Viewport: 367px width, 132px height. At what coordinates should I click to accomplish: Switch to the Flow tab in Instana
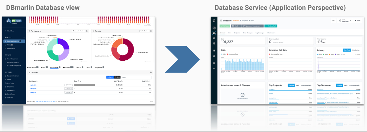pyautogui.click(x=230, y=33)
